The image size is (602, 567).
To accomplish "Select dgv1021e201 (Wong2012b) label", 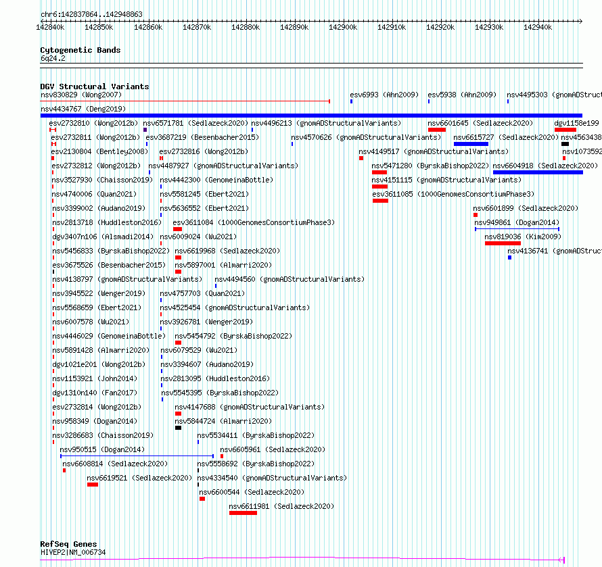I will pyautogui.click(x=99, y=364).
